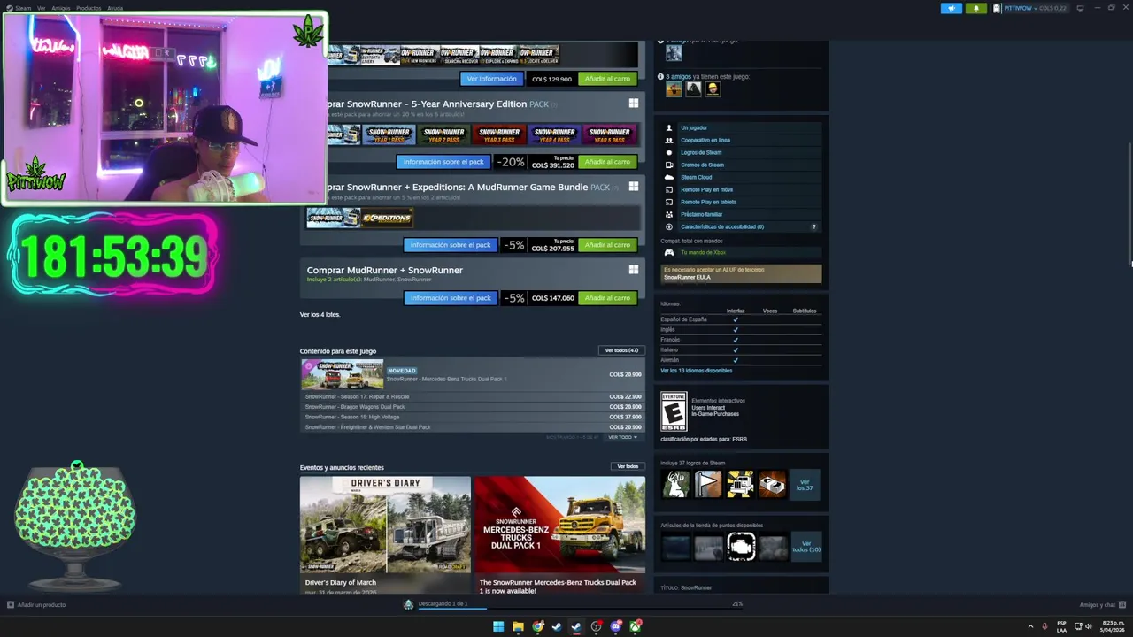Click Remote Play en tableta icon
Screen dimensions: 1133x637
click(669, 202)
